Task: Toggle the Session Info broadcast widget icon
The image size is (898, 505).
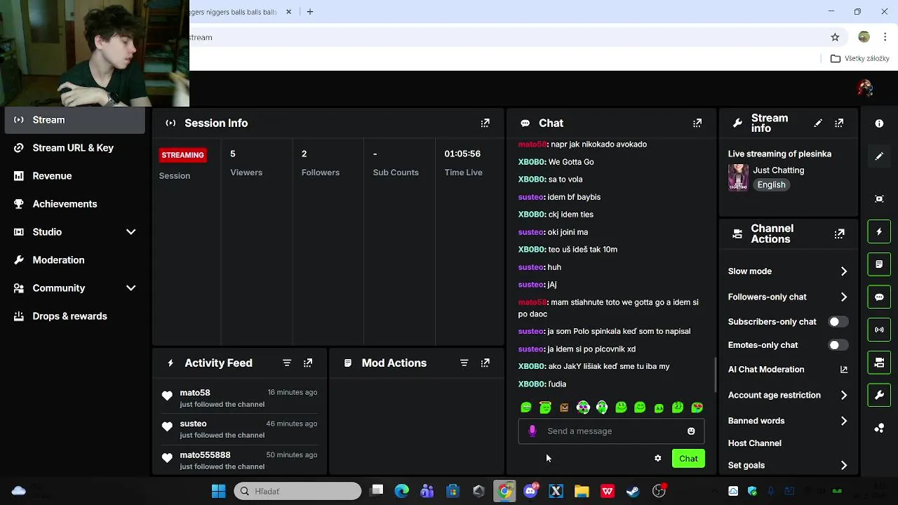Action: tap(879, 330)
